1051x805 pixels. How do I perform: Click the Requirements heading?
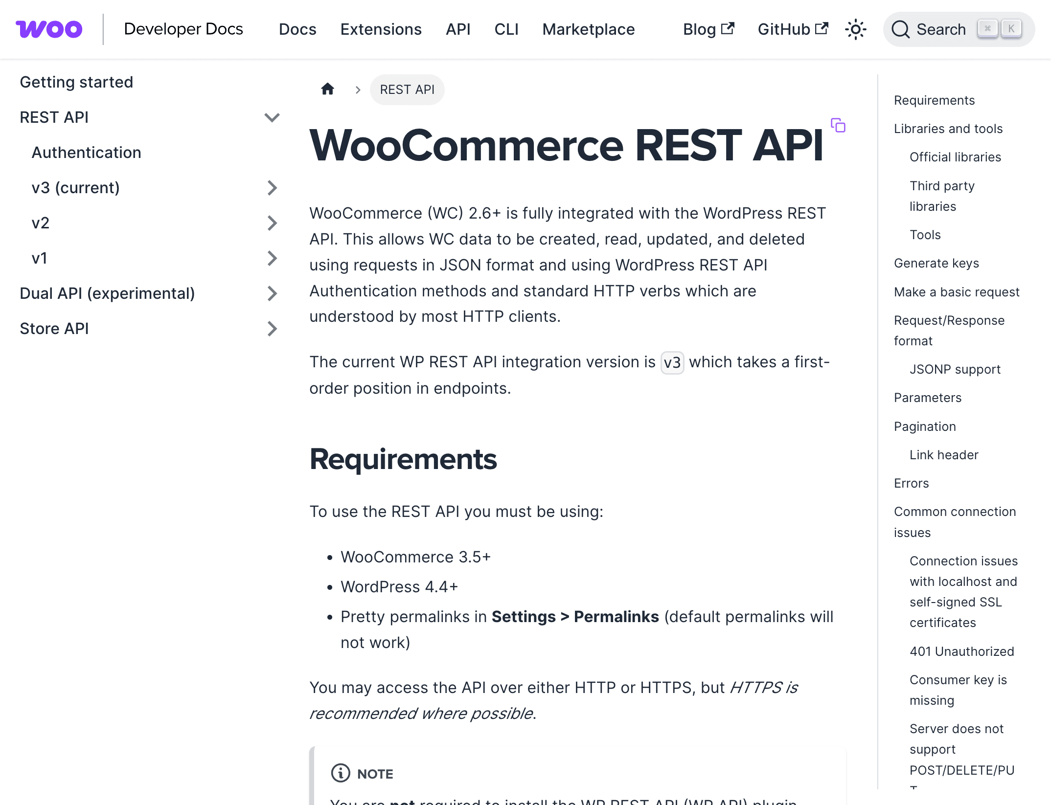(x=403, y=459)
